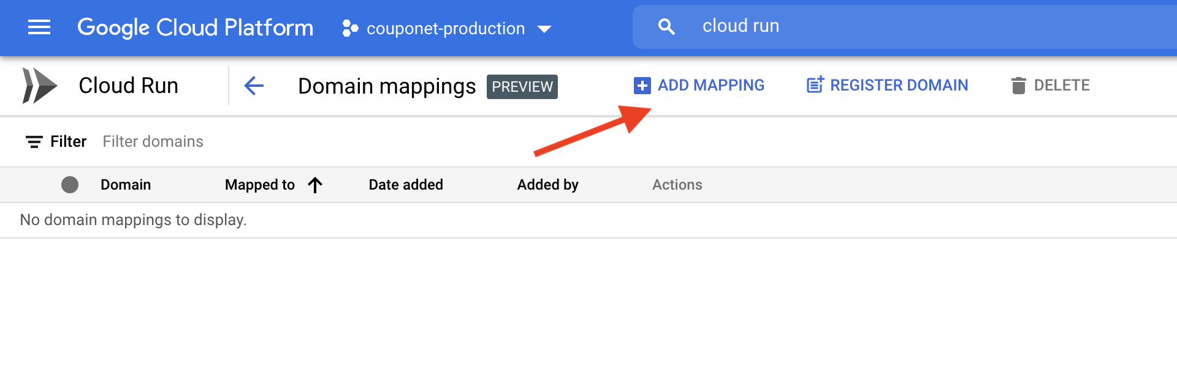Click the project hexagon icon

tap(350, 28)
